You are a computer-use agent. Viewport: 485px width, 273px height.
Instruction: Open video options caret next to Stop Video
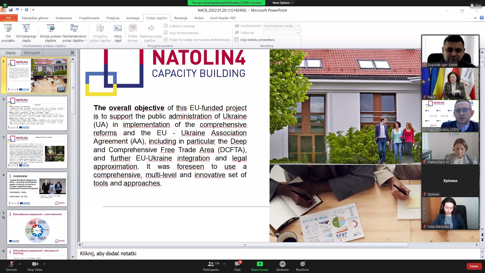point(44,264)
